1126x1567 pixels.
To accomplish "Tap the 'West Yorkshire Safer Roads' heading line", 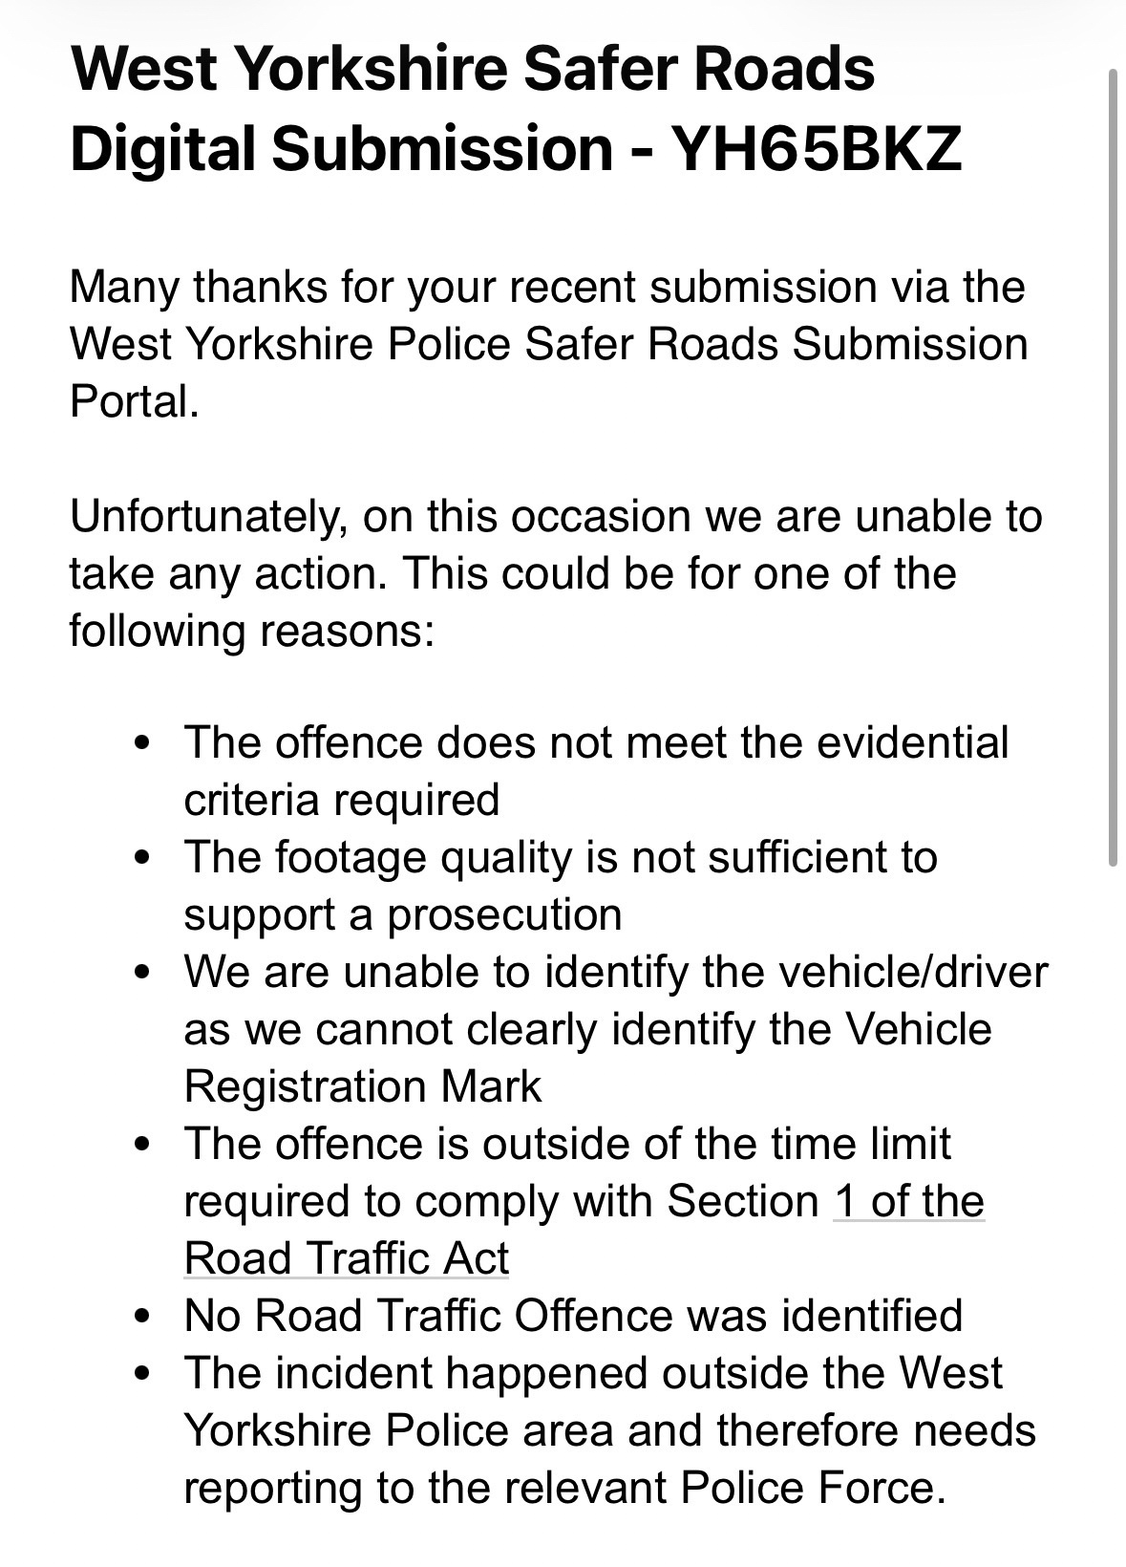I will tap(472, 69).
